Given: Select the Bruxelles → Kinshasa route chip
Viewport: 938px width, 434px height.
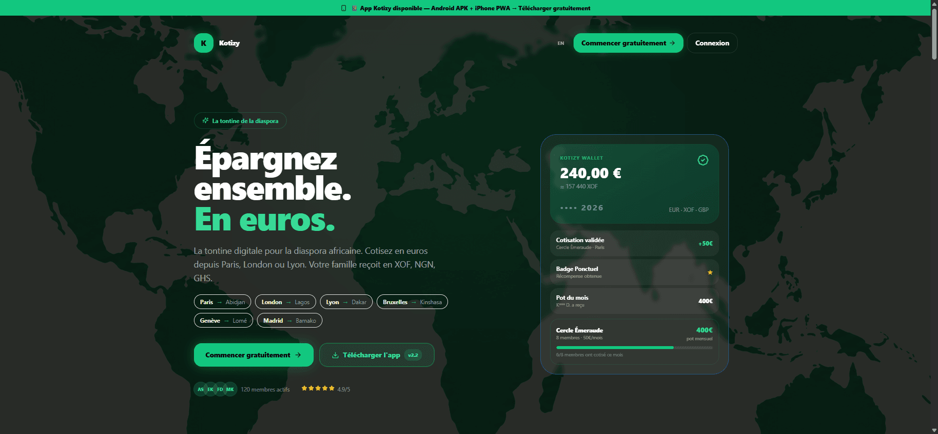Looking at the screenshot, I should tap(412, 302).
